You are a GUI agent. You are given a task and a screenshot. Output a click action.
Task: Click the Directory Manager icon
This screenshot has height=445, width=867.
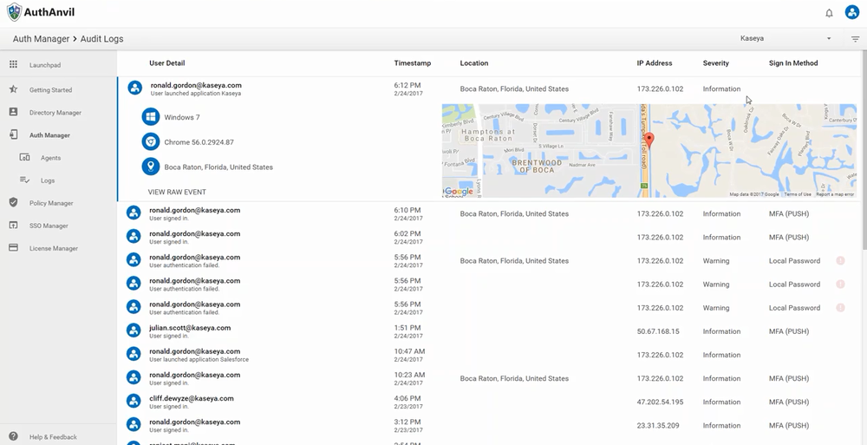click(x=13, y=112)
